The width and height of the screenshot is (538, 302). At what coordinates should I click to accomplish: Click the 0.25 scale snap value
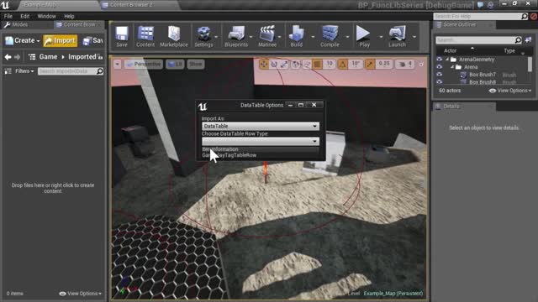384,64
